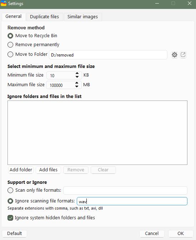Click the Scan only file formats text field
Screen dimensions: 196x240
125,191
